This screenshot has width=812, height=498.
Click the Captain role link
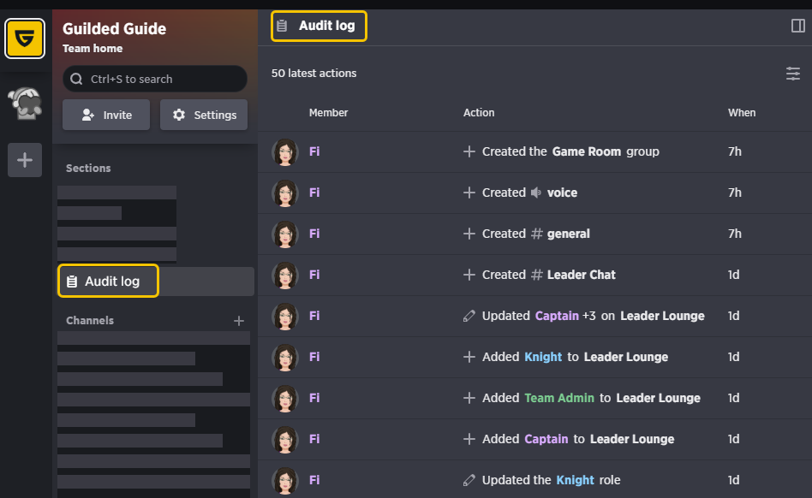pos(546,439)
